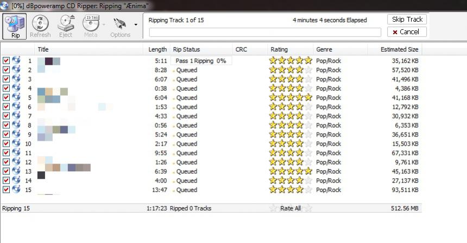
Task: Sort by the Length column header
Action: (157, 49)
